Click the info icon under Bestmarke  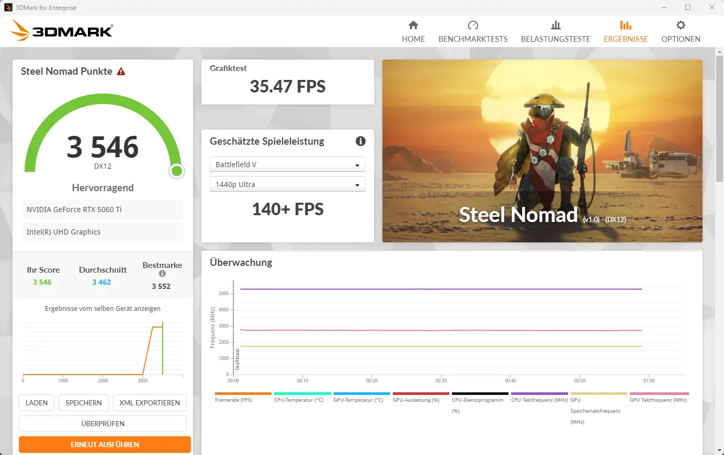tap(162, 274)
